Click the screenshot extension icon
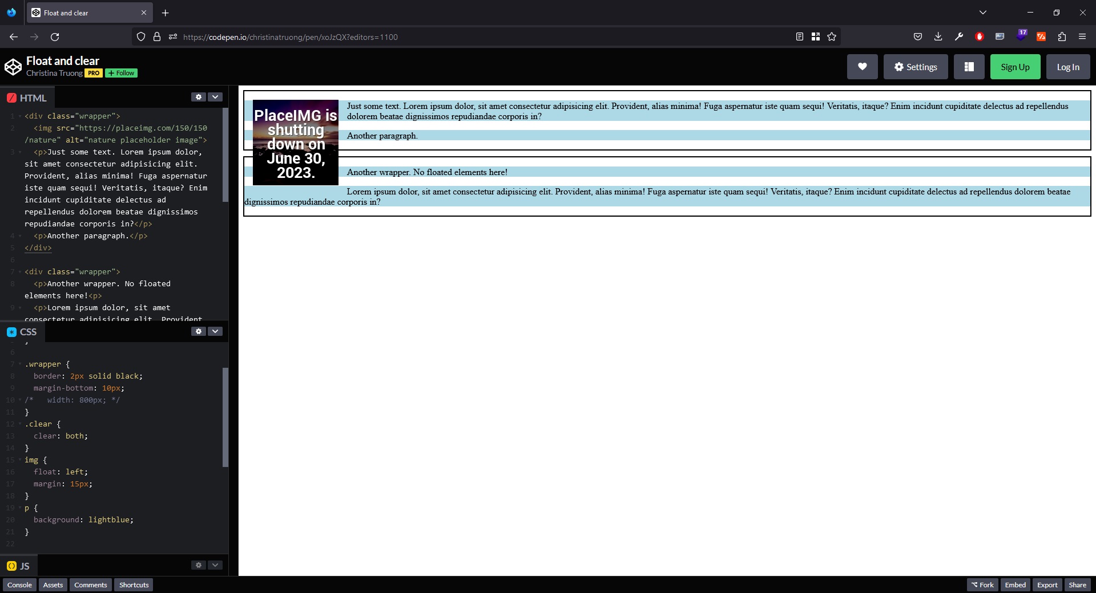The height and width of the screenshot is (593, 1096). click(1000, 36)
